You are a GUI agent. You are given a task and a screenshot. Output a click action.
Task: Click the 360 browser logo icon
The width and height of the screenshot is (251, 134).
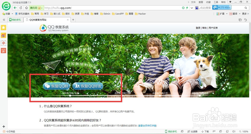pyautogui.click(x=6, y=6)
